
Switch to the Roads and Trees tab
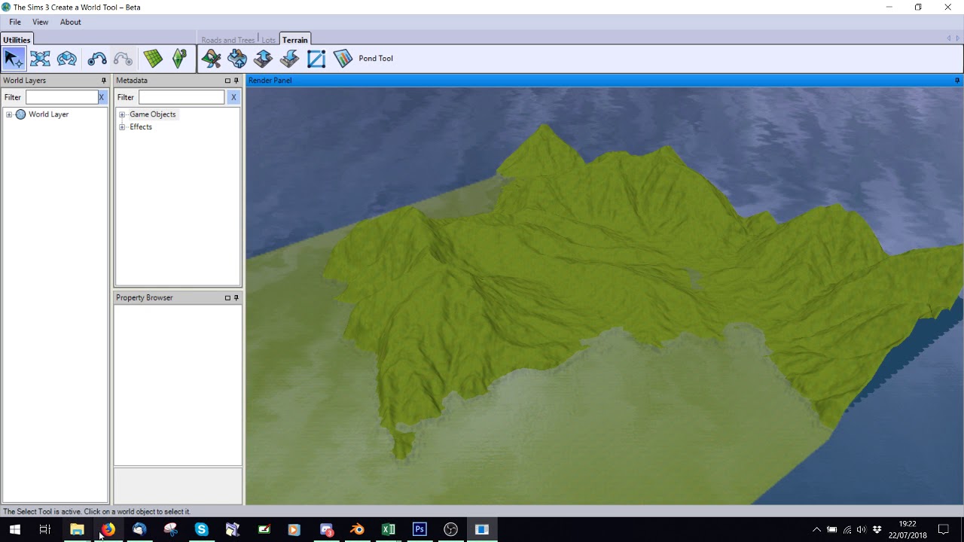coord(228,40)
